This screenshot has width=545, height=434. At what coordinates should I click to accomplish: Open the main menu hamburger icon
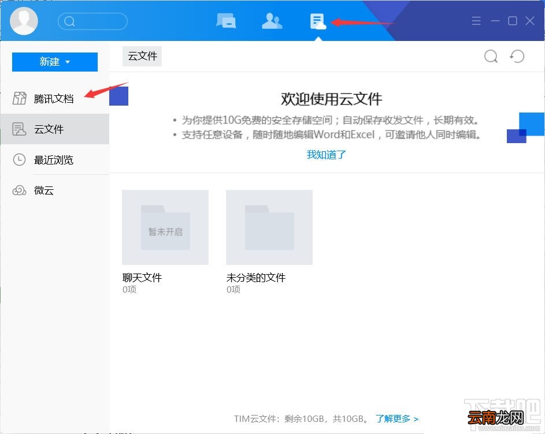476,21
